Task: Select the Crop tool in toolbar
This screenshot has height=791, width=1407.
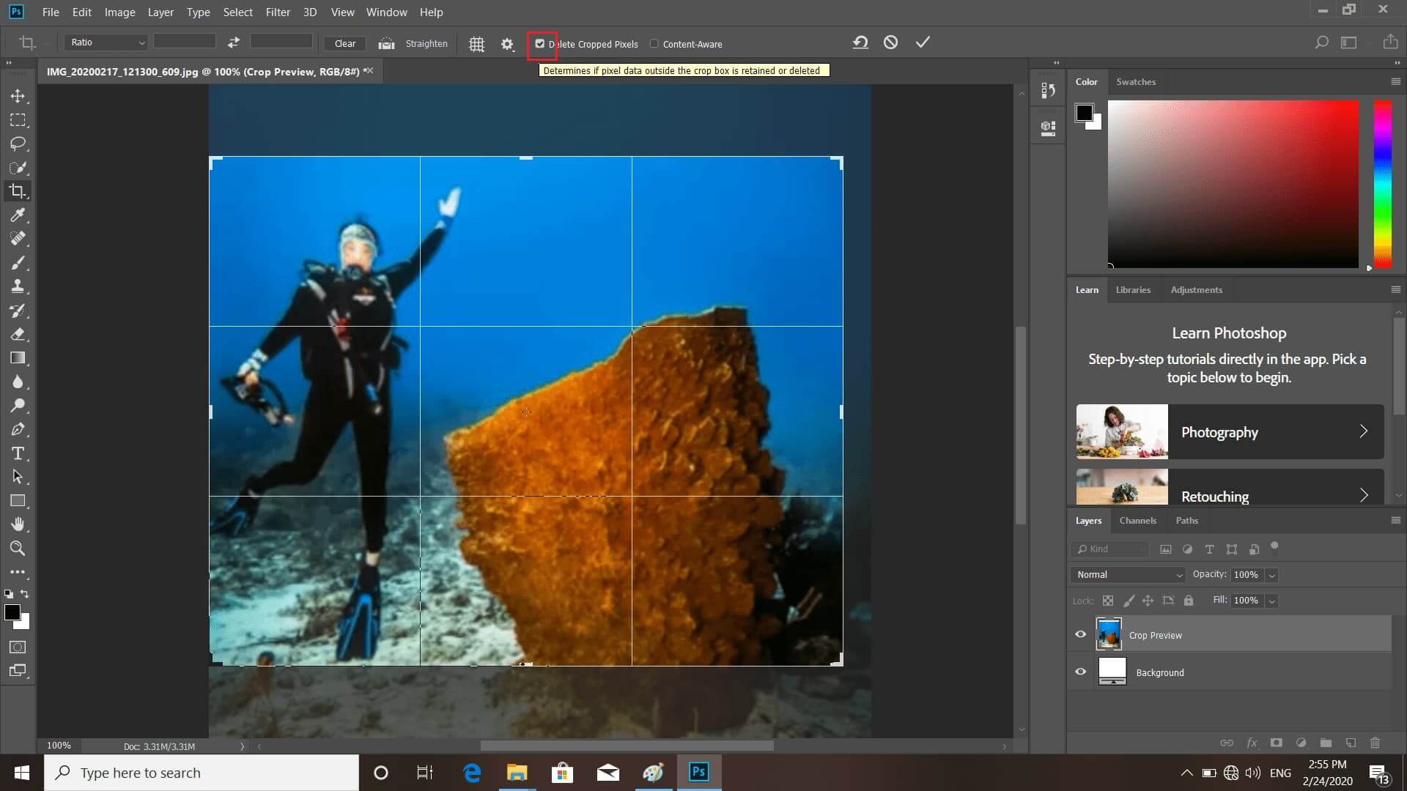Action: click(x=18, y=191)
